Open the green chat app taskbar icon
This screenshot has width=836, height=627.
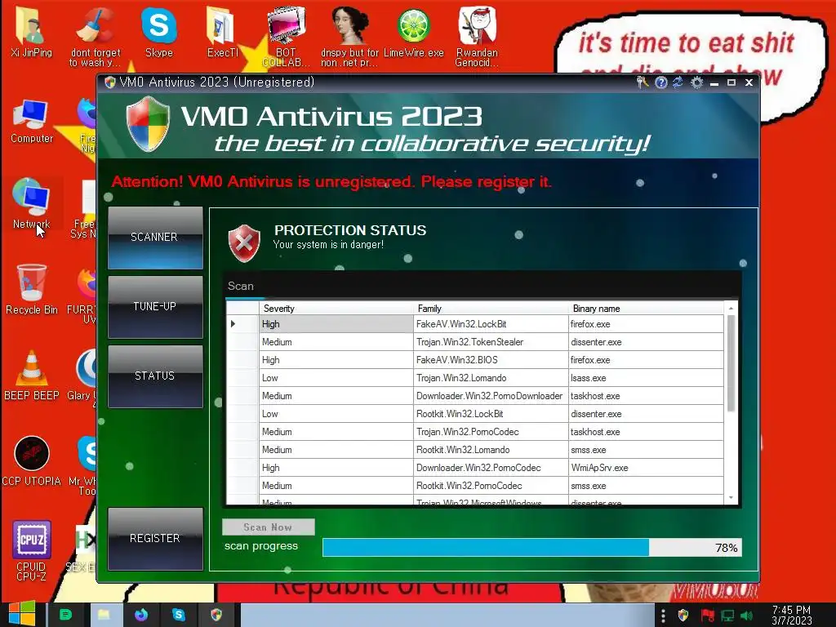click(65, 615)
